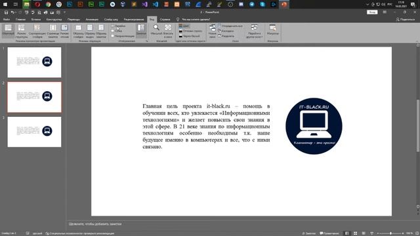This screenshot has height=236, width=420.
Task: Select Black and White (Черно-белый) mode
Action: 189,36
